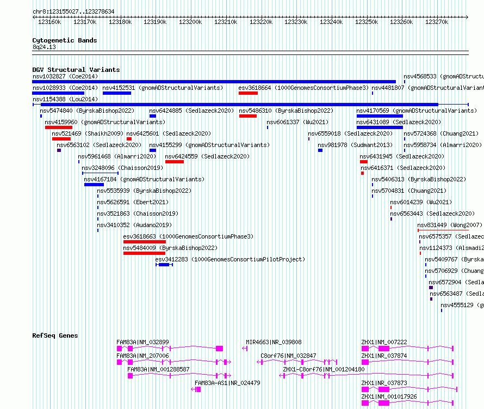Open nsv5704831 (Chuang2021) label

(409, 191)
